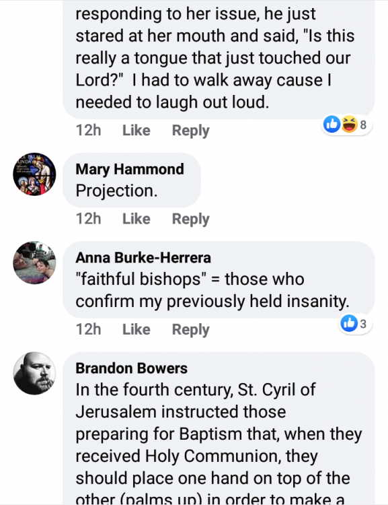388x505 pixels.
Task: Open Anna Burke-Herrera's profile picture
Action: point(34,263)
